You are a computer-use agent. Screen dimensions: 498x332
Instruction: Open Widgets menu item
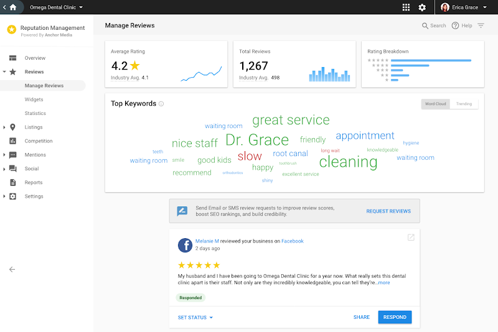click(x=34, y=99)
